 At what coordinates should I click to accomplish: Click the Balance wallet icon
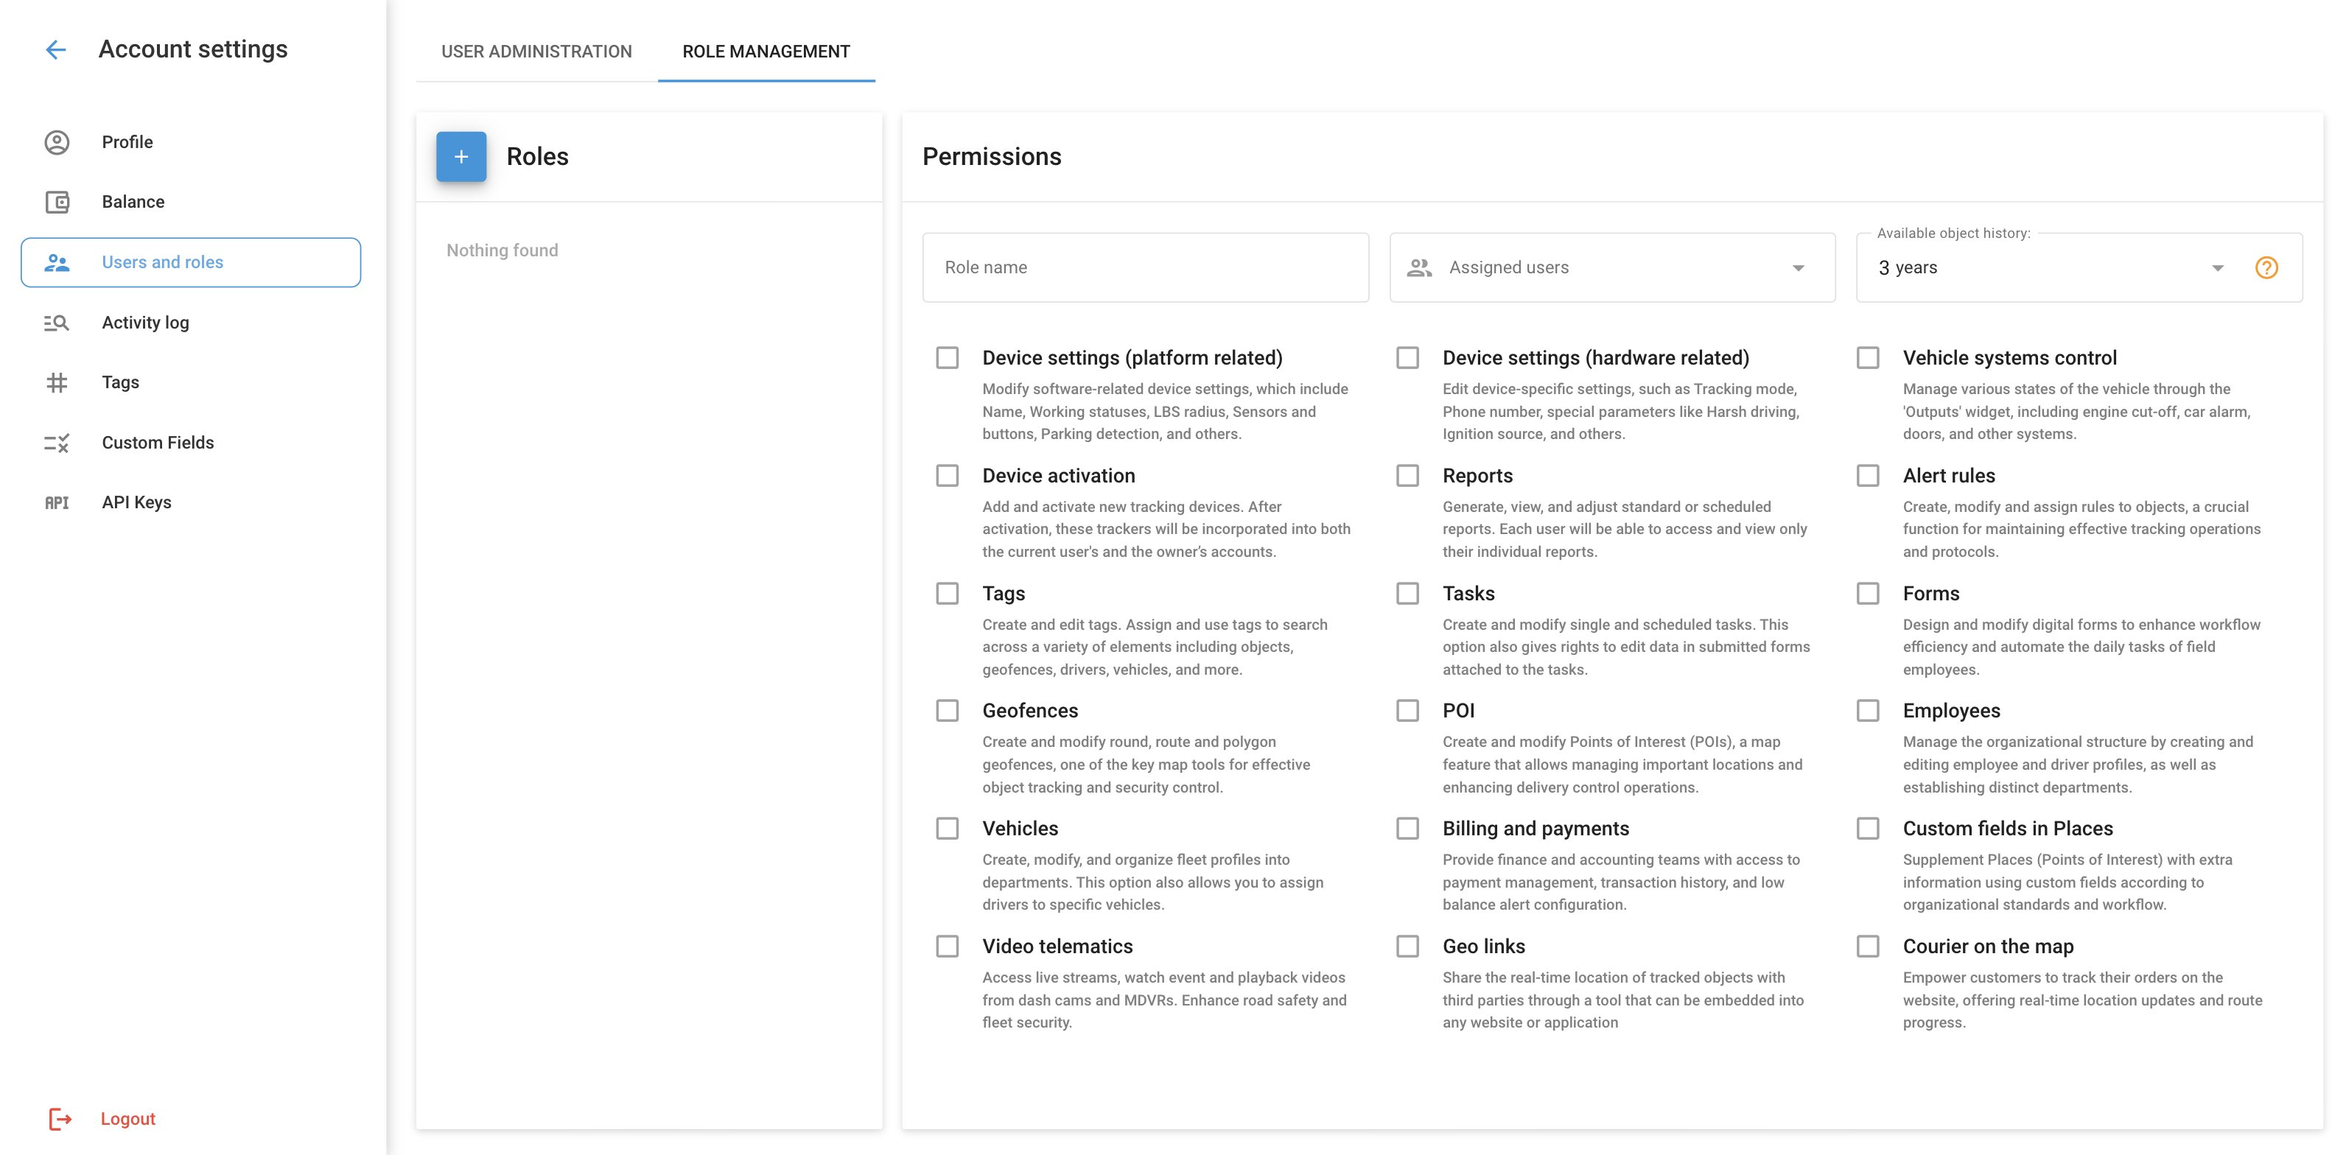pos(57,202)
